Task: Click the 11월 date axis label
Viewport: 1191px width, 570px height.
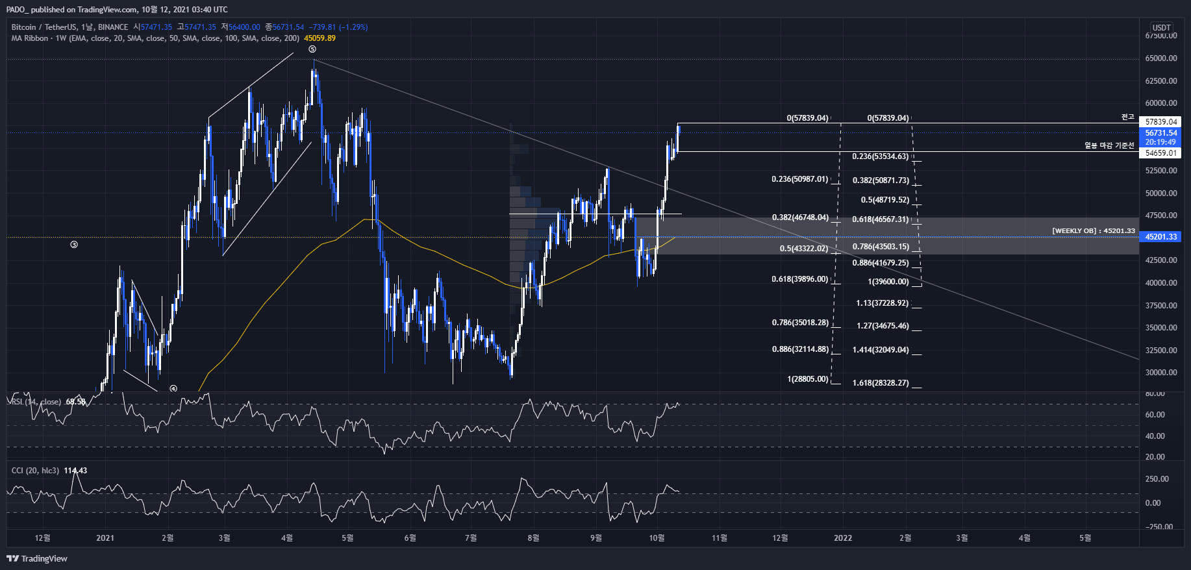Action: coord(720,538)
